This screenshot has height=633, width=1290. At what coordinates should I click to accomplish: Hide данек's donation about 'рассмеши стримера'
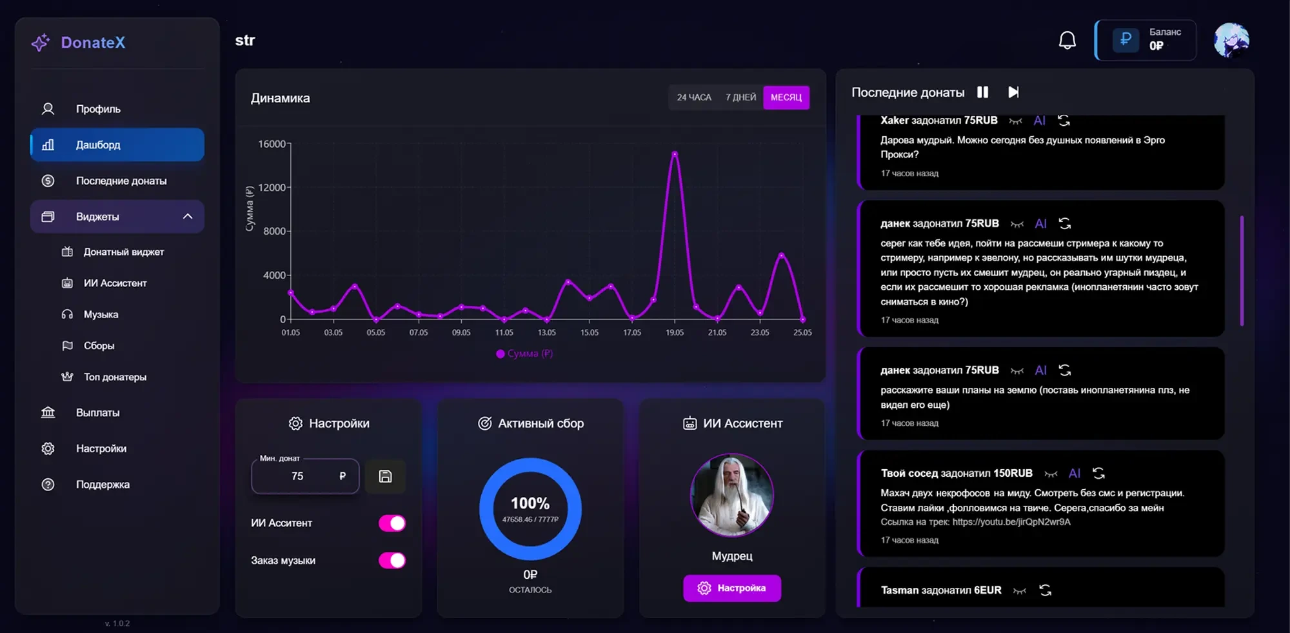click(1017, 224)
